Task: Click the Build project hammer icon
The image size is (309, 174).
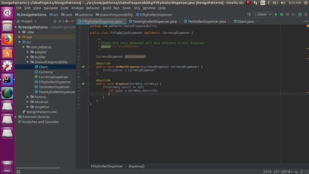Action: [x=249, y=14]
